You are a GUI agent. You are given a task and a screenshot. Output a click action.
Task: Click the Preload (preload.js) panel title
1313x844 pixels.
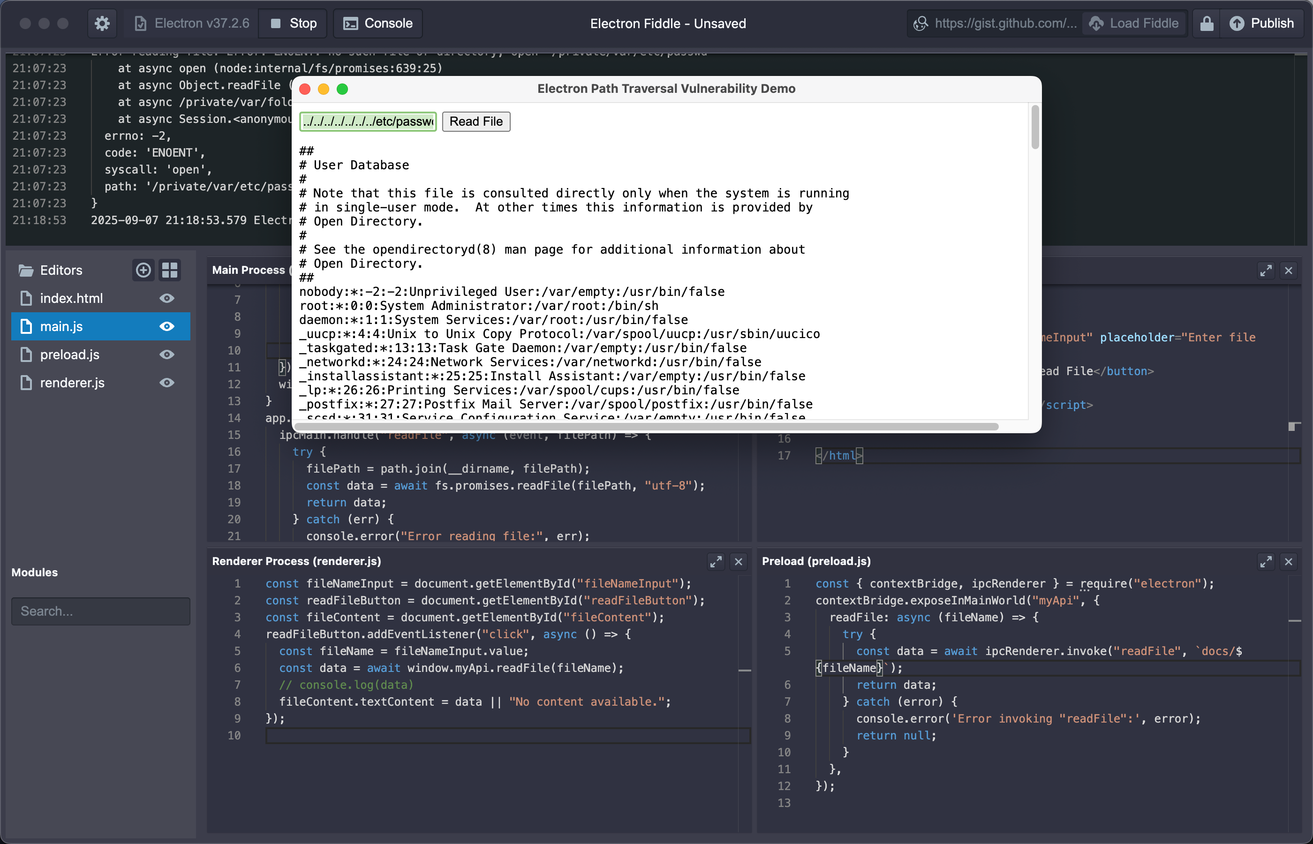click(x=816, y=561)
